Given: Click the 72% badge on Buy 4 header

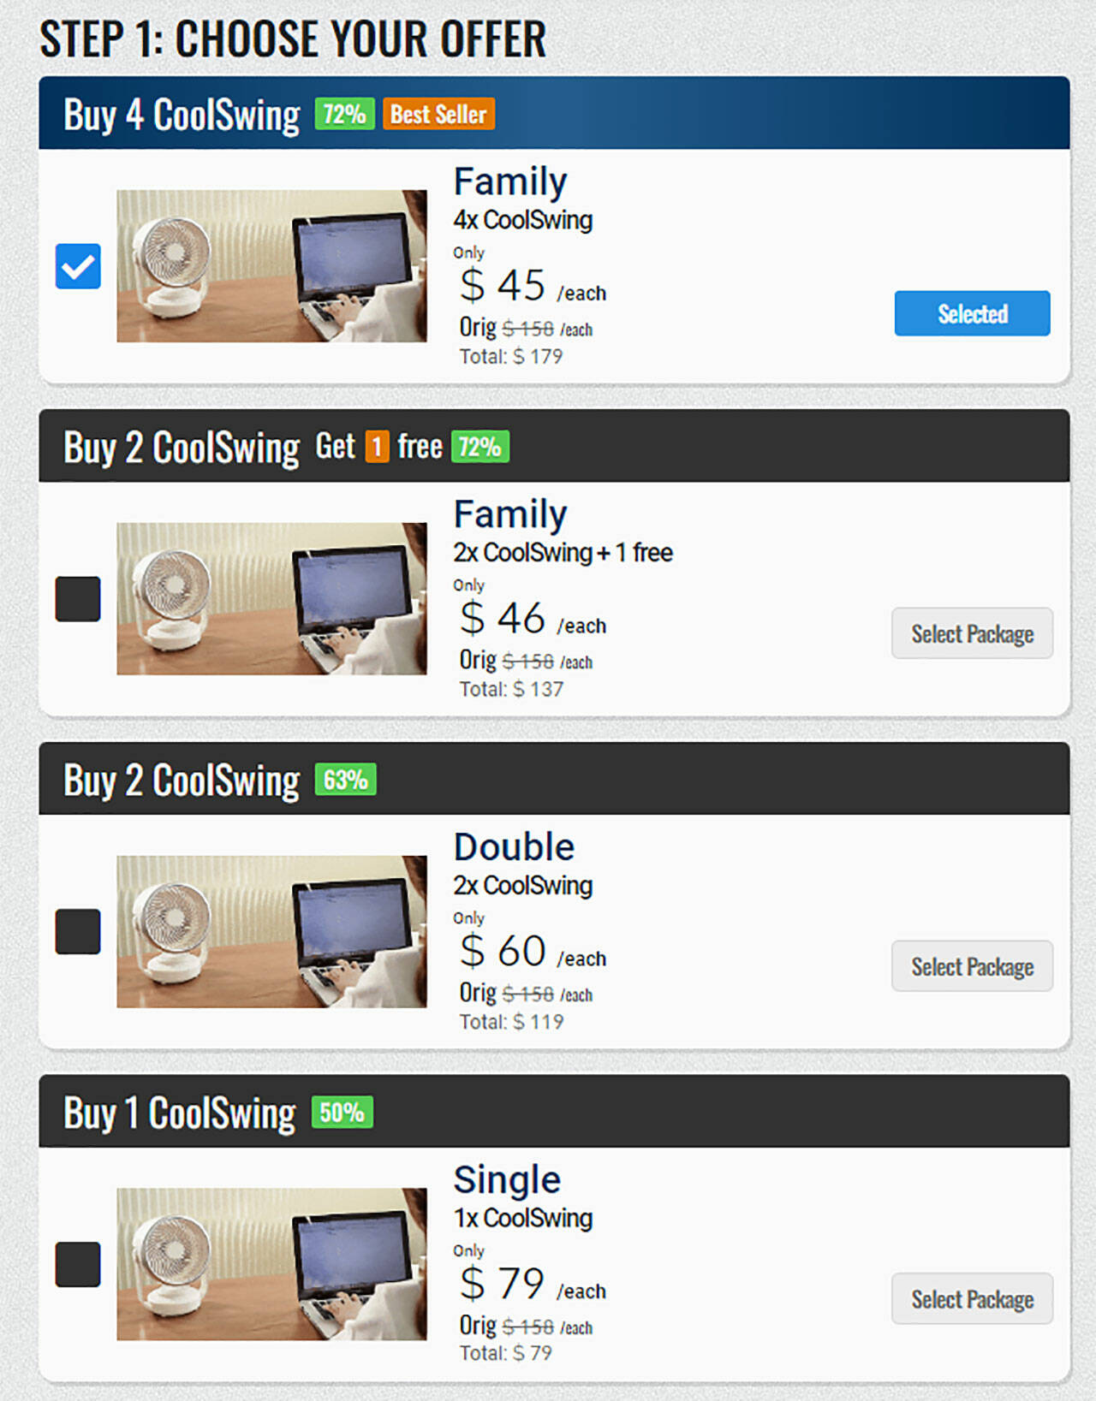Looking at the screenshot, I should [344, 114].
